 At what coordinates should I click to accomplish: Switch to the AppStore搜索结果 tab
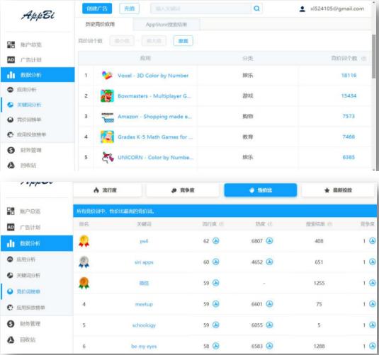coord(166,24)
